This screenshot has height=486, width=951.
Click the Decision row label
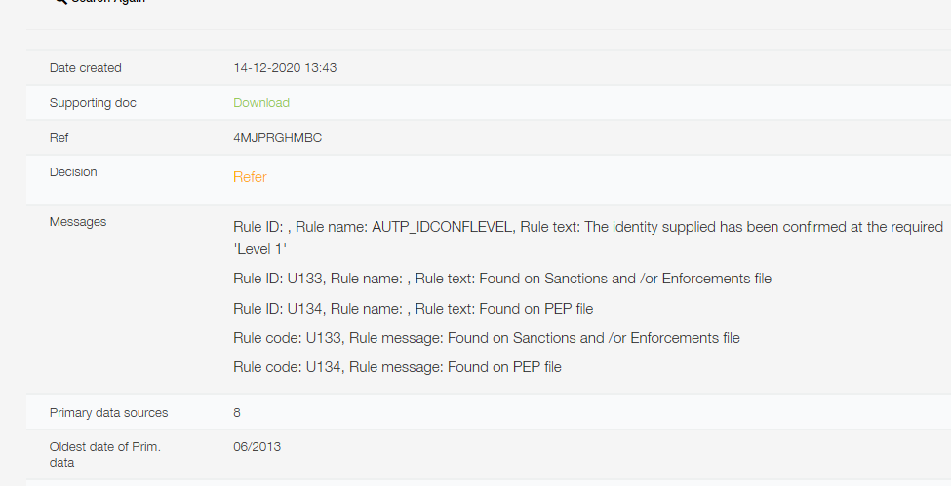point(73,172)
